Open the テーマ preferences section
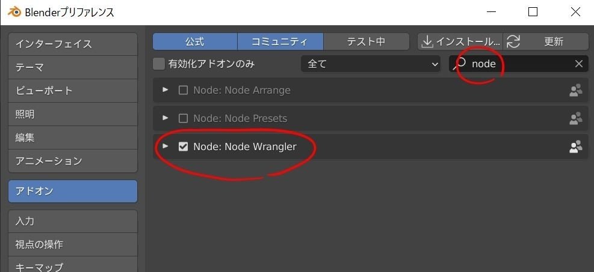Viewport: 594px width, 272px height. tap(73, 68)
